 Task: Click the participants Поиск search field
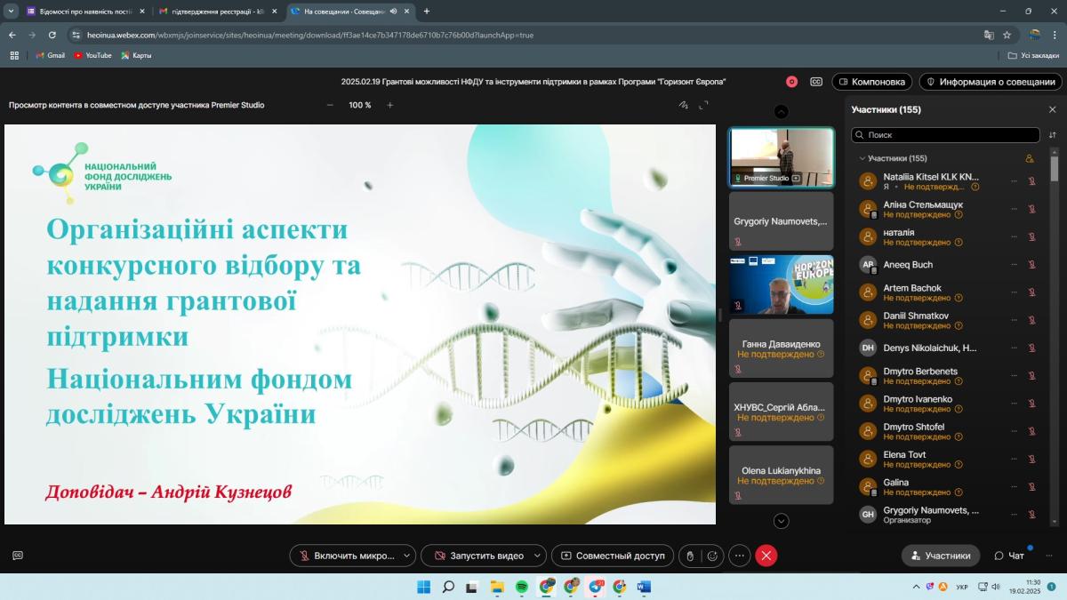[947, 135]
